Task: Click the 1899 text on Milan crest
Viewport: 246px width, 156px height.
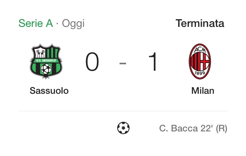Action: (200, 73)
